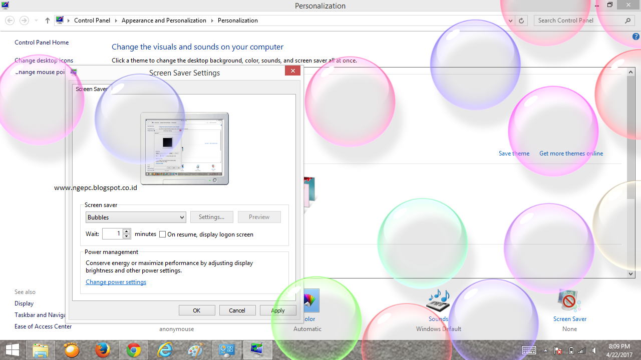
Task: Open the address bar dropdown arrow
Action: click(510, 20)
